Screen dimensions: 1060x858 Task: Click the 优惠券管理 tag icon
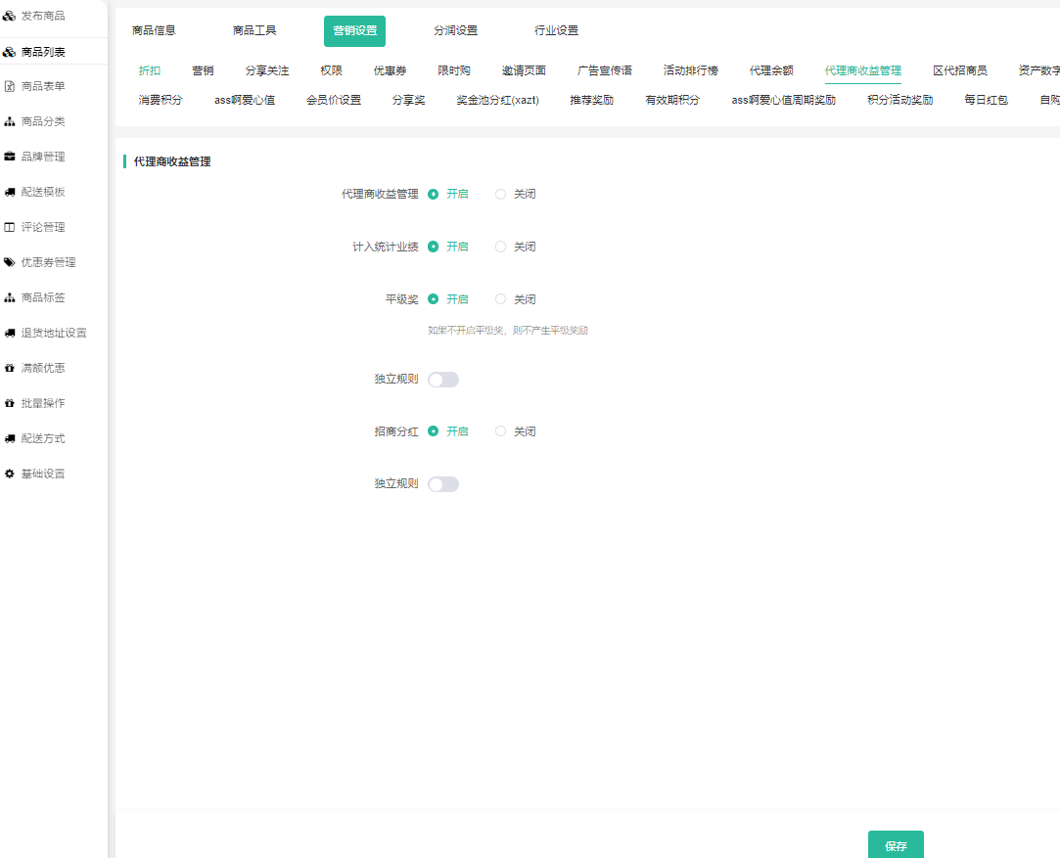point(10,262)
